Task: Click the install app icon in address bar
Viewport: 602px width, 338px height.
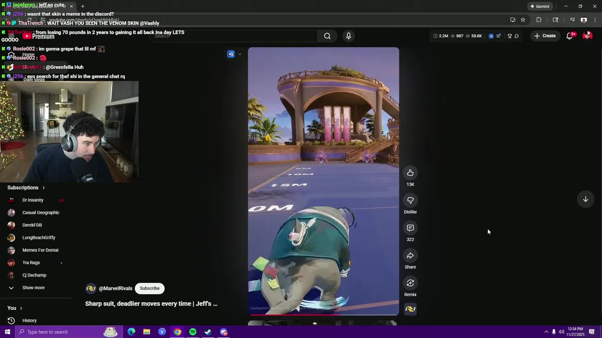Action: coord(513,20)
